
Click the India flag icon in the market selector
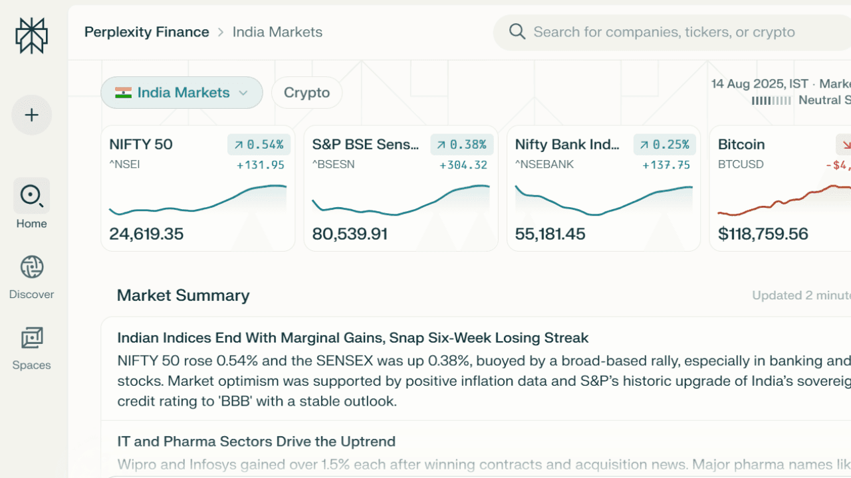(123, 92)
